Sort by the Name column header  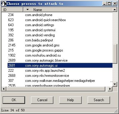[68, 10]
